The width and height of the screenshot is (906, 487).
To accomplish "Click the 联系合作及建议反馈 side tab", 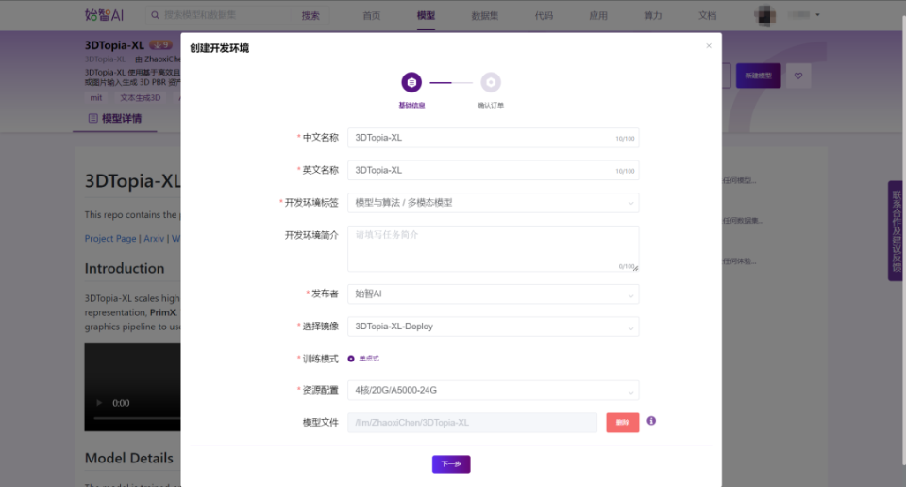I will (897, 231).
